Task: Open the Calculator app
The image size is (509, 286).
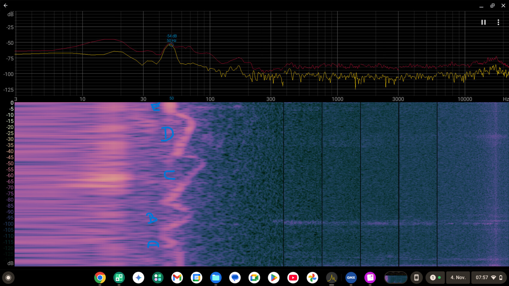Action: [x=119, y=278]
